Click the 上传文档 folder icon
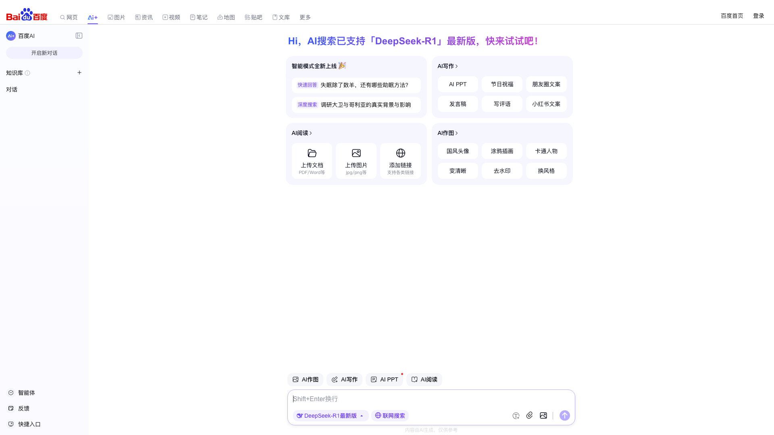Image resolution: width=774 pixels, height=435 pixels. (312, 153)
